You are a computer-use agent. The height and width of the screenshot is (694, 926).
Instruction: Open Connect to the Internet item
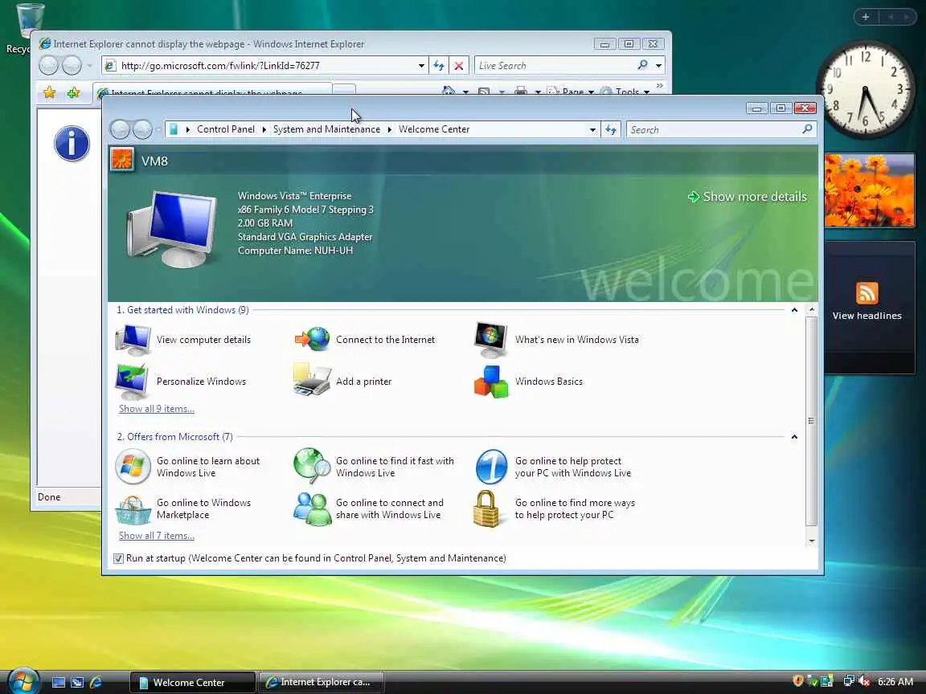(x=364, y=340)
